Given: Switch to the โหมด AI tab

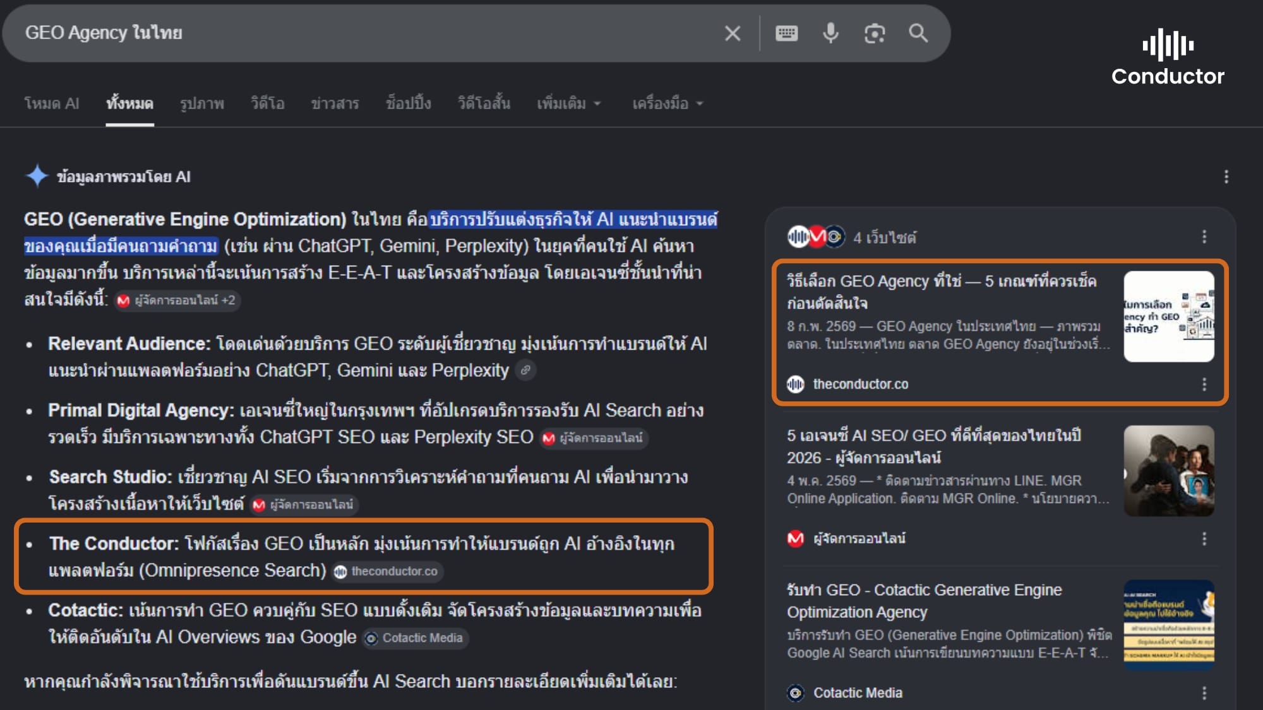Looking at the screenshot, I should (x=52, y=104).
